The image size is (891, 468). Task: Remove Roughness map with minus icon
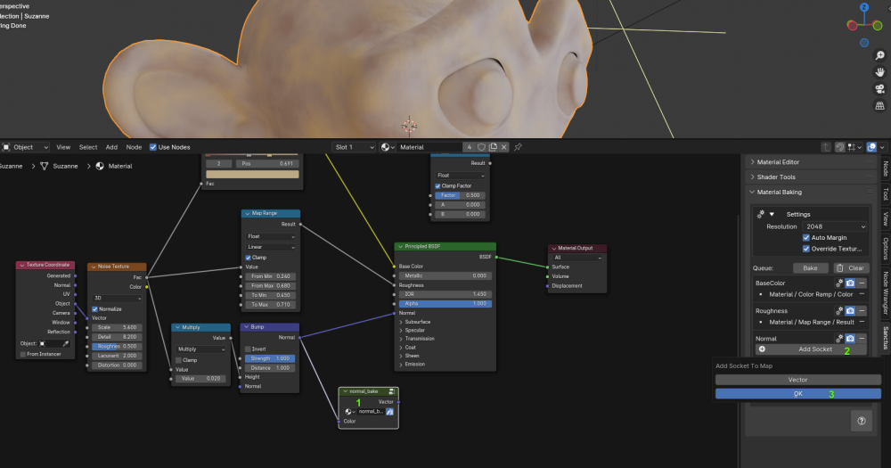[862, 310]
